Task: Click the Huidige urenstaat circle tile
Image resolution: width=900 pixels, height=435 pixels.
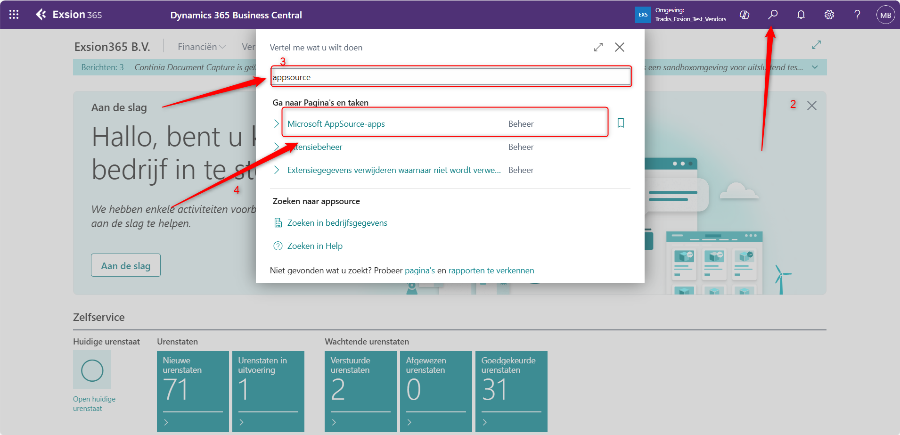Action: click(92, 370)
